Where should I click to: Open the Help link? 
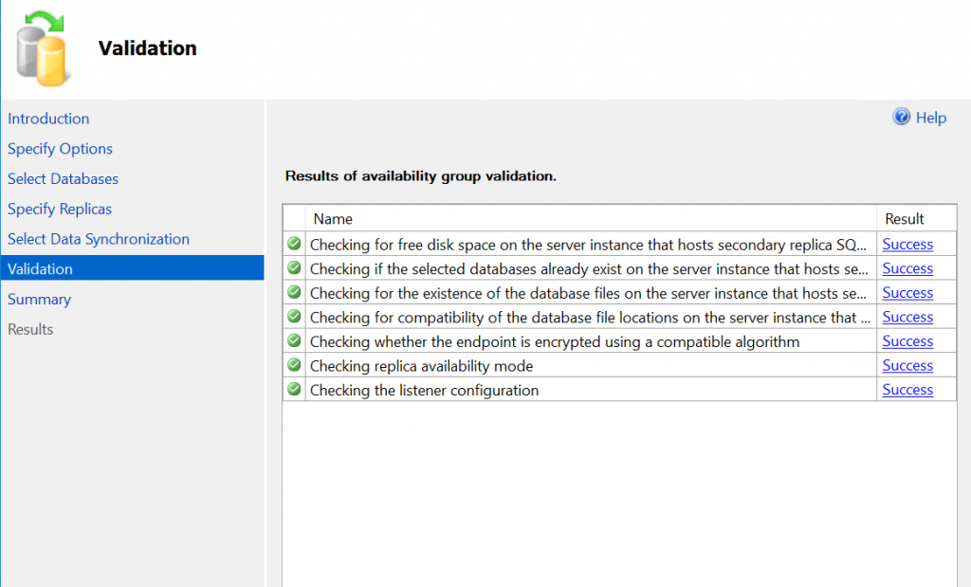(931, 118)
